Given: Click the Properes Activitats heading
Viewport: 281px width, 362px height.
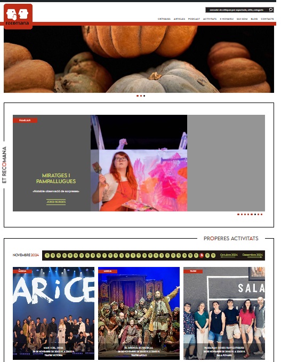Looking at the screenshot, I should 231,239.
